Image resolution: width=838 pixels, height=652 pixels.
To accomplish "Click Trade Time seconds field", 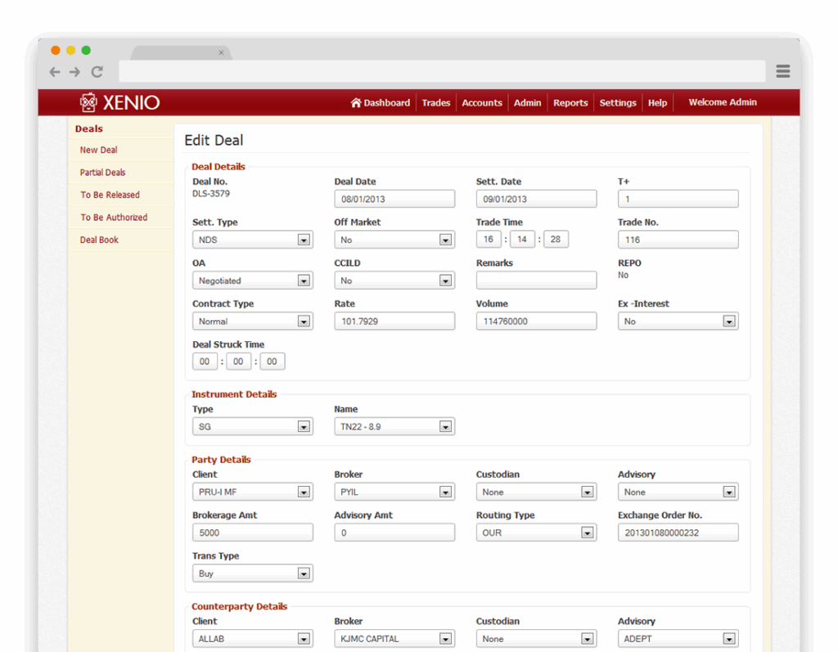I will click(556, 240).
